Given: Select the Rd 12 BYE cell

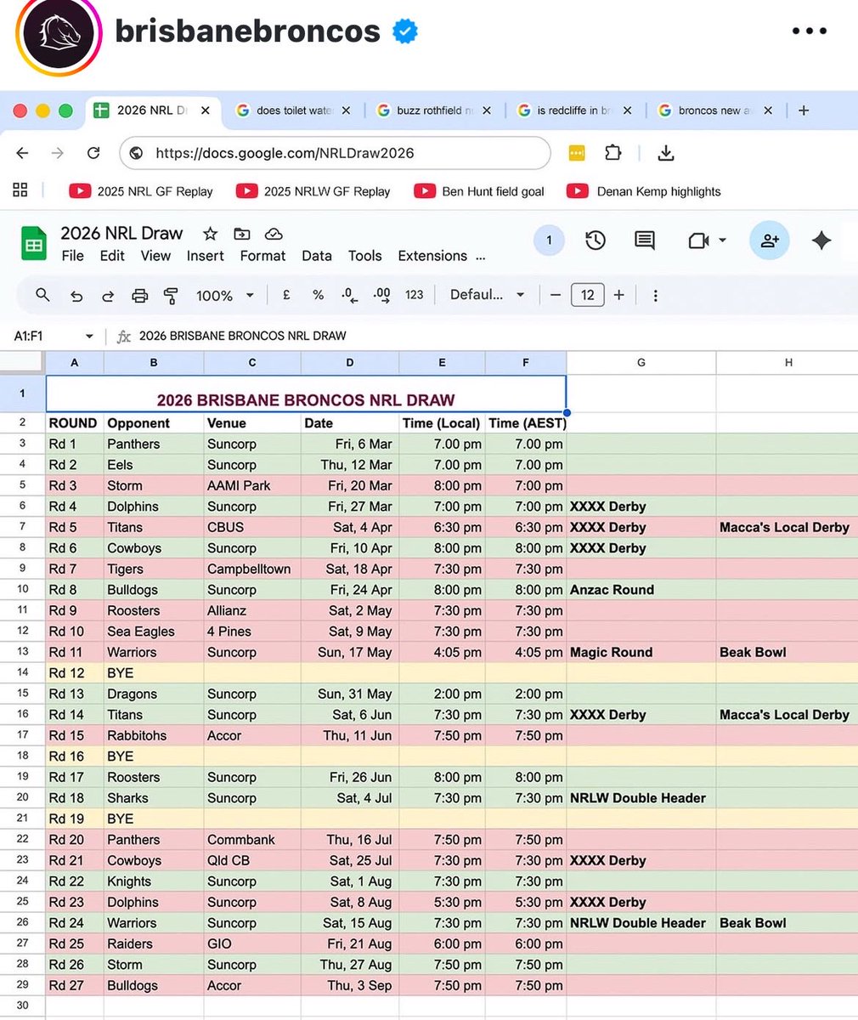Looking at the screenshot, I should (154, 673).
